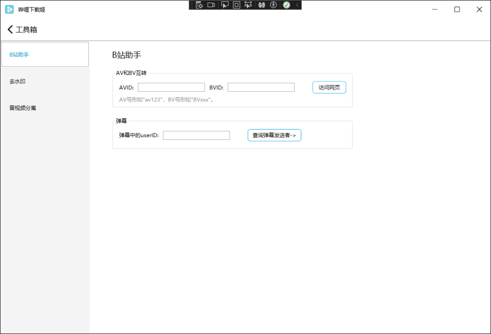
Task: Maximize the 哔哩下载姬 window
Action: pos(457,10)
